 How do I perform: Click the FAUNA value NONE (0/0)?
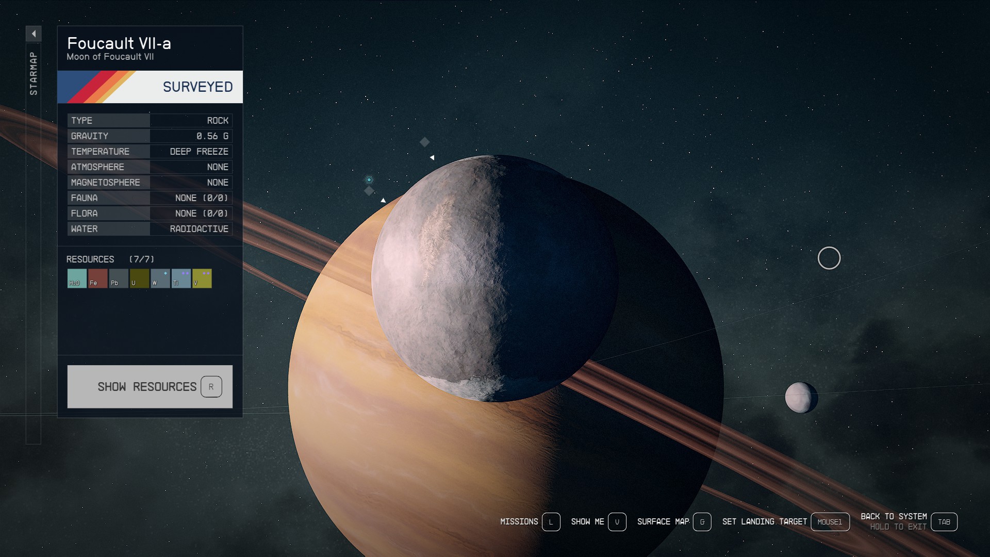(x=202, y=198)
